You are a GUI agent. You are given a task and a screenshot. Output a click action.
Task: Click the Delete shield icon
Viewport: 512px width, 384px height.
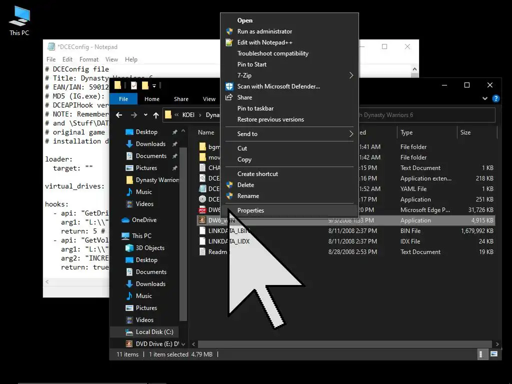tap(229, 185)
